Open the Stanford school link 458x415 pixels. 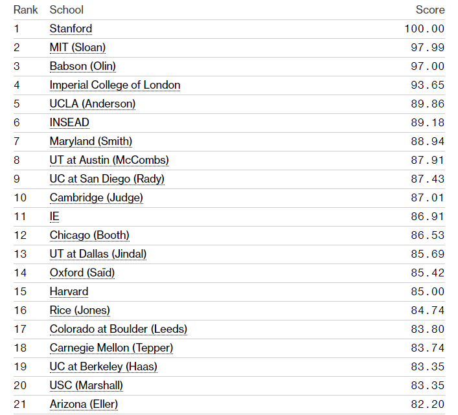point(71,28)
